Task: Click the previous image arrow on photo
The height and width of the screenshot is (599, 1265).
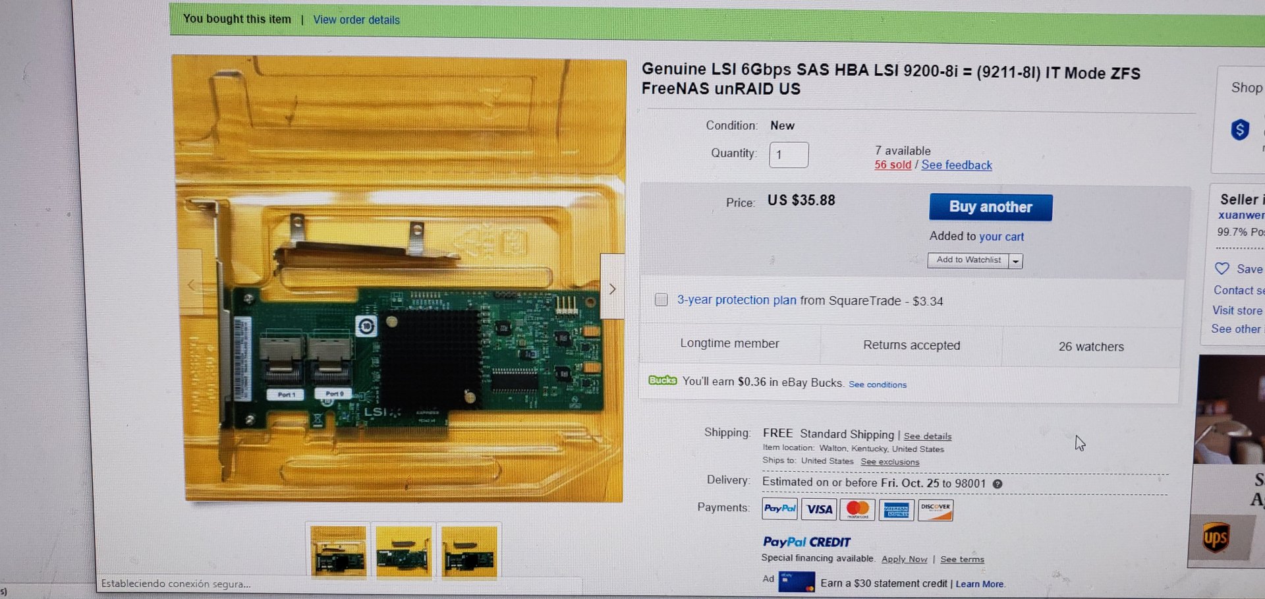Action: tap(191, 285)
